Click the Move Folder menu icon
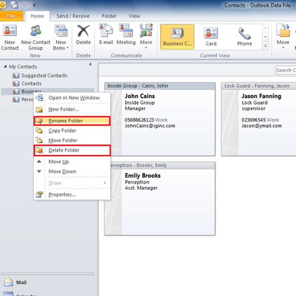 pos(39,140)
